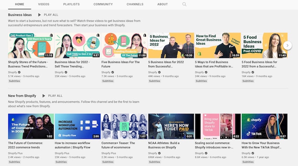Screen dimensions: 298x166
Task: Click title '5 Ways to Find Business Ideas'
Action: pos(214,64)
